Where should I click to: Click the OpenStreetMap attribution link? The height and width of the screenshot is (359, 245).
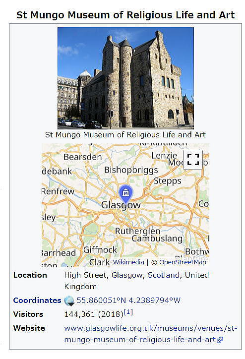[x=183, y=262]
